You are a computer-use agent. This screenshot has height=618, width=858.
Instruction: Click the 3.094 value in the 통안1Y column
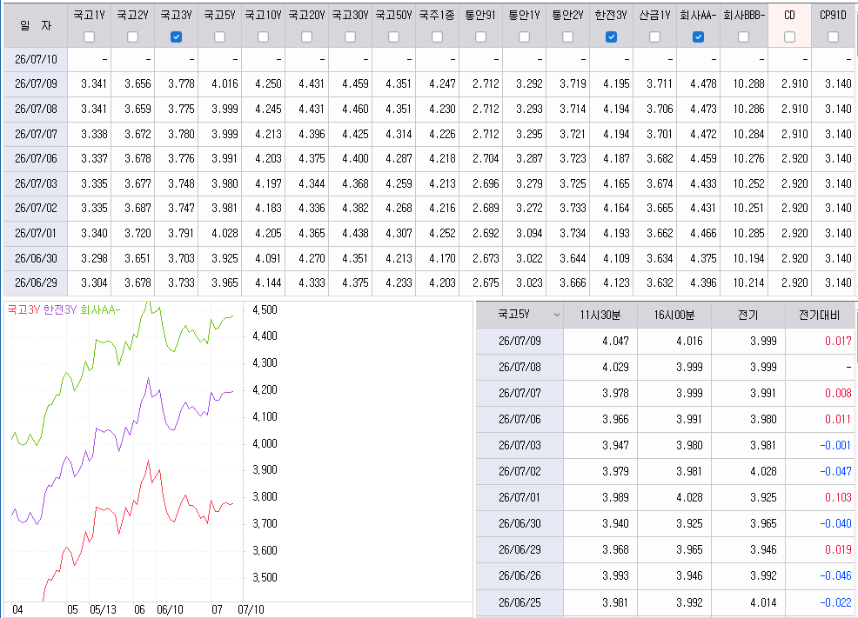click(x=529, y=233)
